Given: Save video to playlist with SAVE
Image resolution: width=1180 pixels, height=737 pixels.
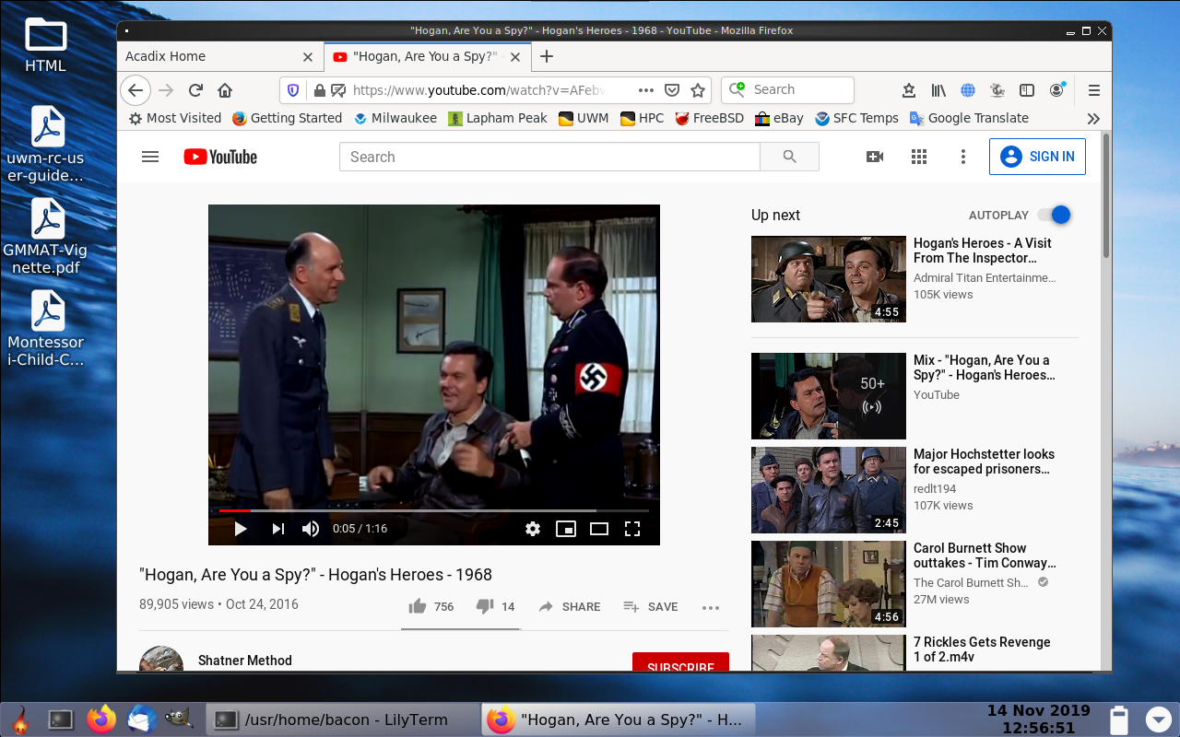Looking at the screenshot, I should point(651,606).
